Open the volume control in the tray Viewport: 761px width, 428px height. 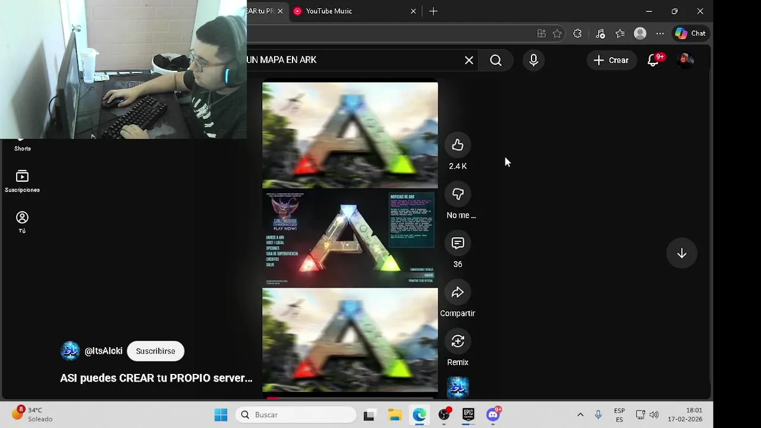[x=654, y=415]
